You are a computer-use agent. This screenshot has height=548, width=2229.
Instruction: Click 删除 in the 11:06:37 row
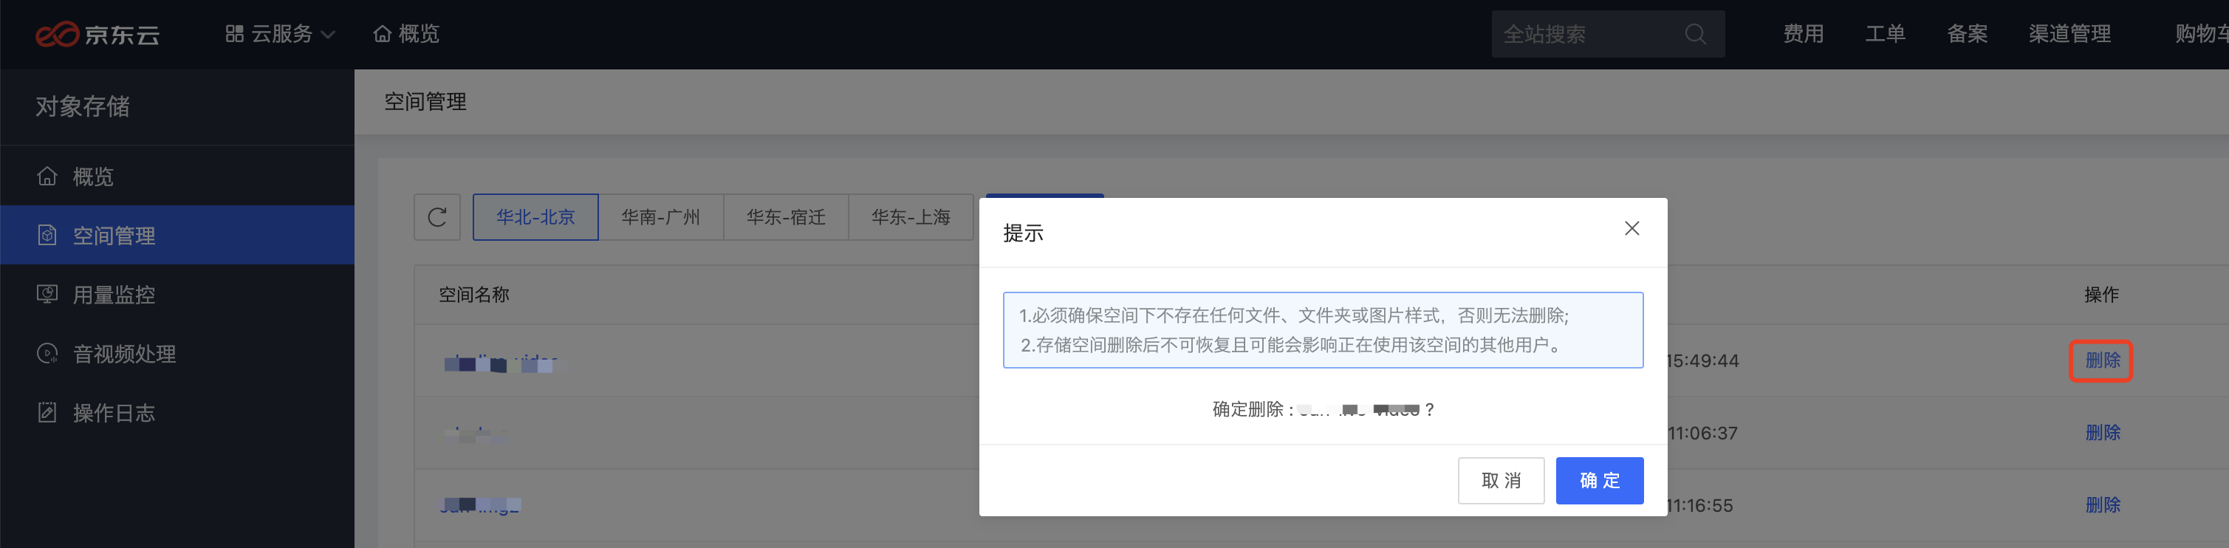click(2102, 432)
